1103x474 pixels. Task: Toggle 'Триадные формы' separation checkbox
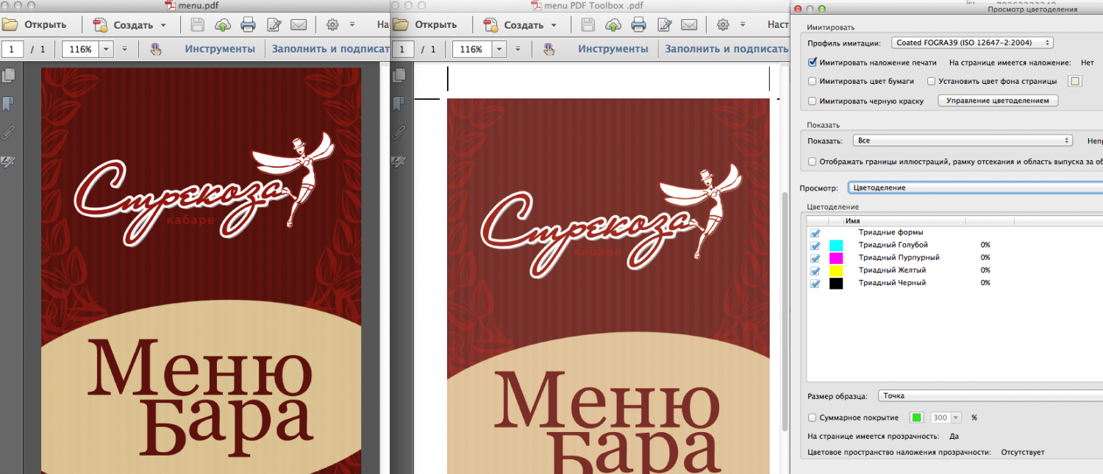(815, 233)
